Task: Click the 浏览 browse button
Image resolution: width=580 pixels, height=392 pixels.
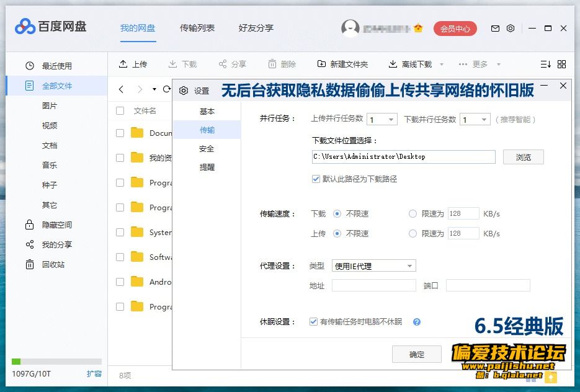Action: [523, 157]
